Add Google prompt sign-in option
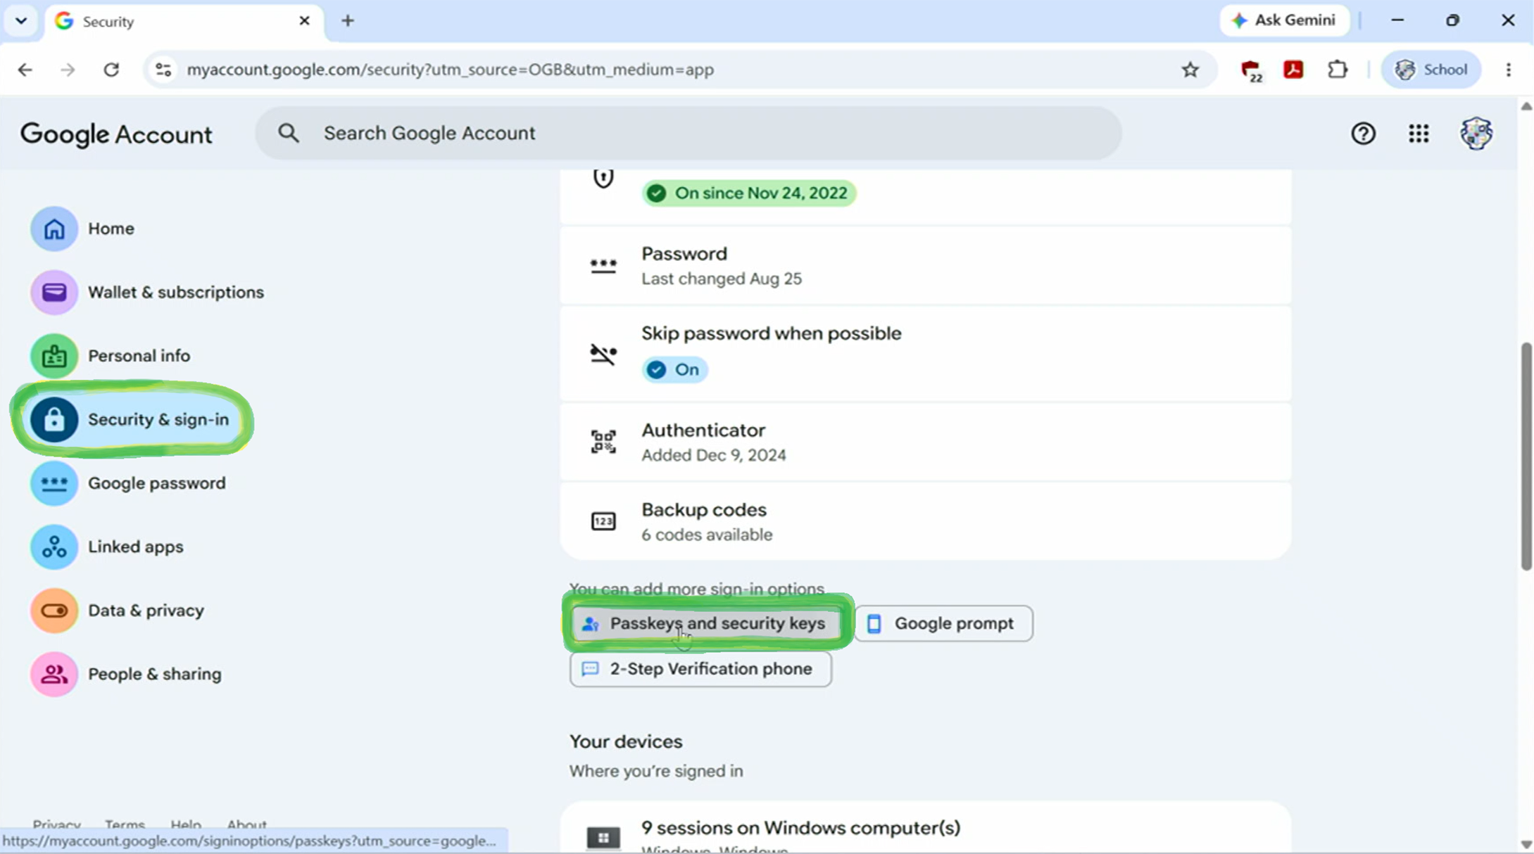 (x=943, y=623)
